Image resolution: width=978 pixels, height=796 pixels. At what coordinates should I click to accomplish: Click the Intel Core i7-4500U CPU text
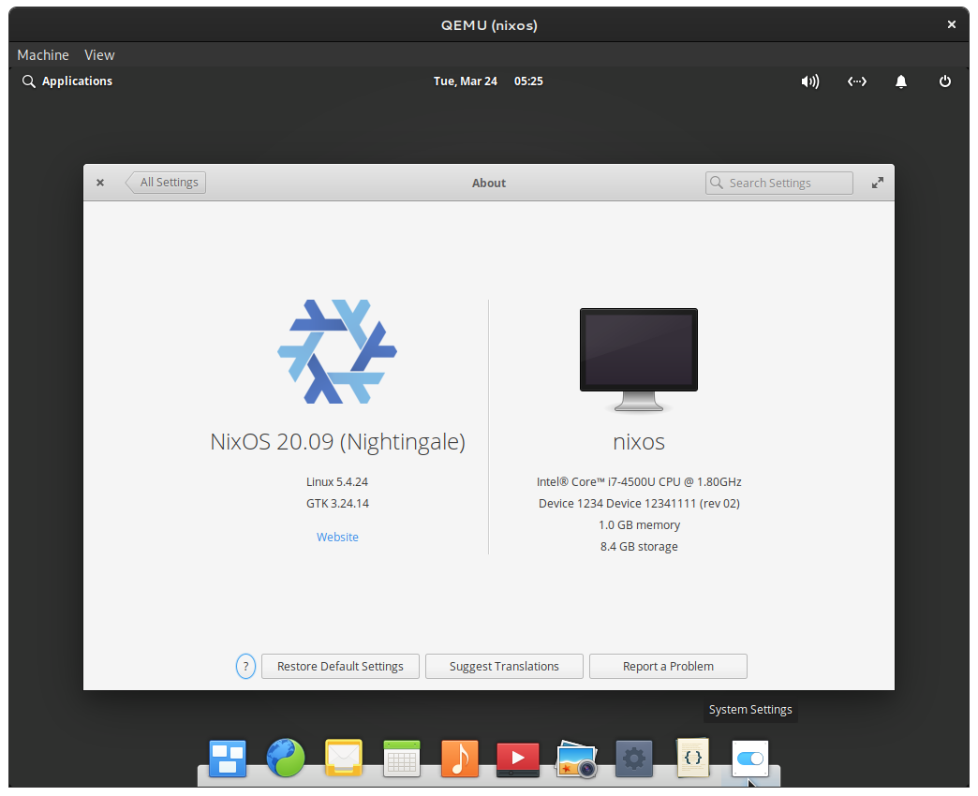[x=639, y=482]
